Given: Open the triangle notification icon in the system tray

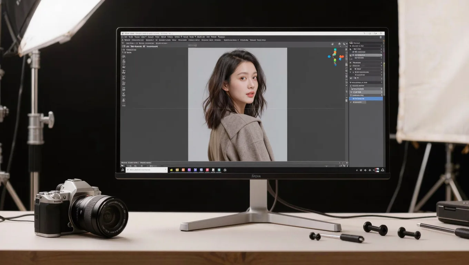Looking at the screenshot, I should 382,170.
